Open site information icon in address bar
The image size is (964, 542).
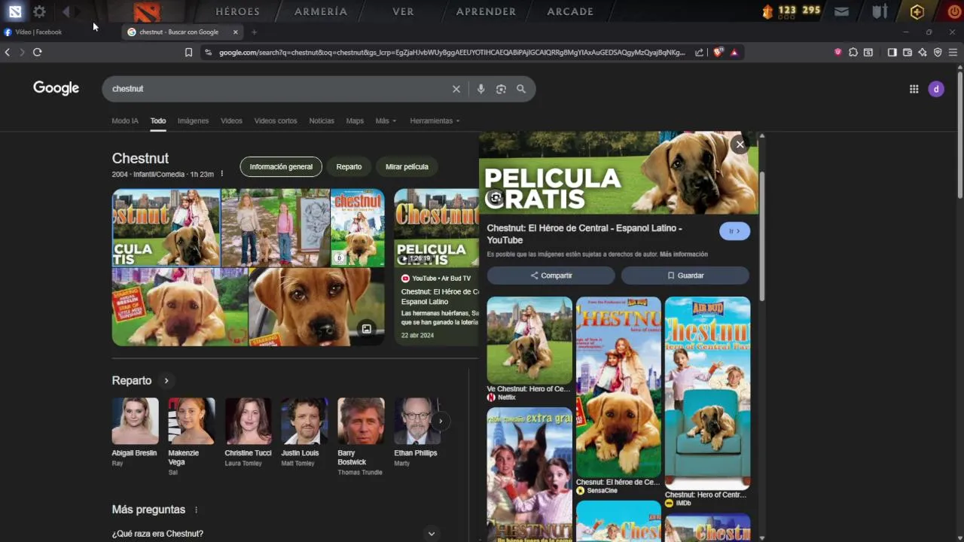tap(208, 52)
